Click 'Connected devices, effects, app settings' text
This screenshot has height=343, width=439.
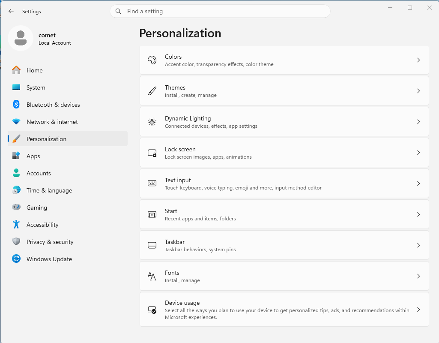(211, 126)
